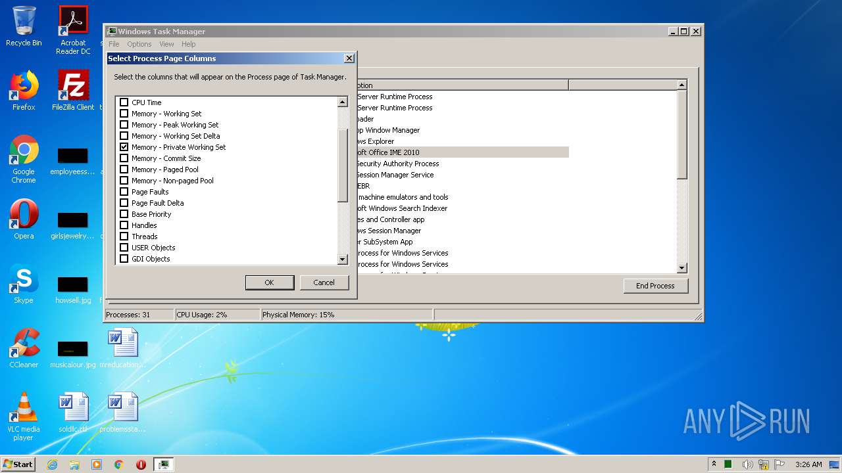Viewport: 842px width, 473px height.
Task: Click the volume icon in system tray
Action: click(x=748, y=464)
